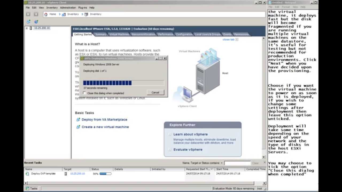
Task: Click the Deploy from VA Marketplace icon
Action: pos(78,120)
